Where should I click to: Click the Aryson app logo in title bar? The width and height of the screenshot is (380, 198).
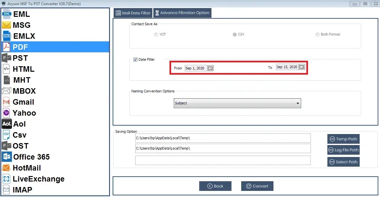pyautogui.click(x=4, y=4)
